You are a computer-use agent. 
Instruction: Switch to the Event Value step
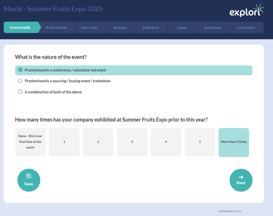[246, 27]
